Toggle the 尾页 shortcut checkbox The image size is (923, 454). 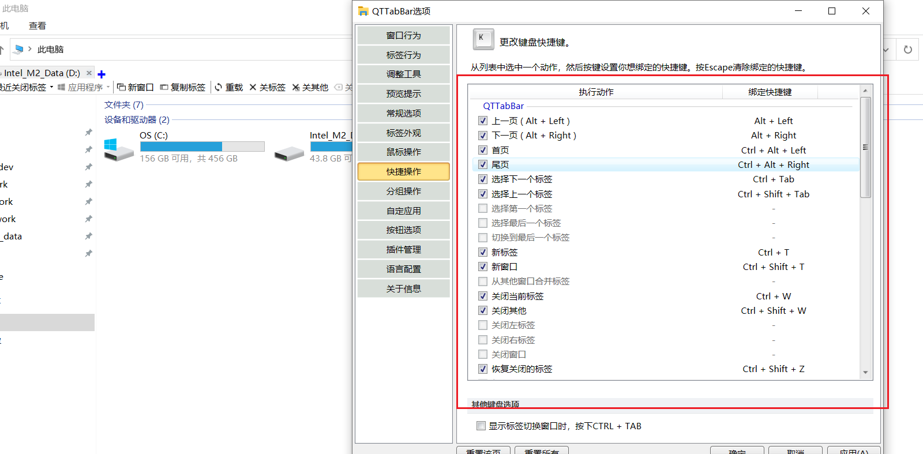[x=483, y=164]
